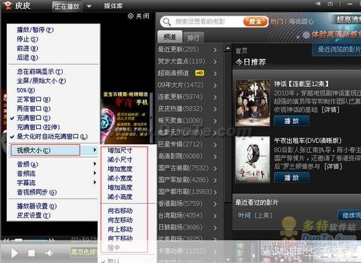
Task: Toggle 充满窗口(S) checked option
Action: pyautogui.click(x=34, y=118)
